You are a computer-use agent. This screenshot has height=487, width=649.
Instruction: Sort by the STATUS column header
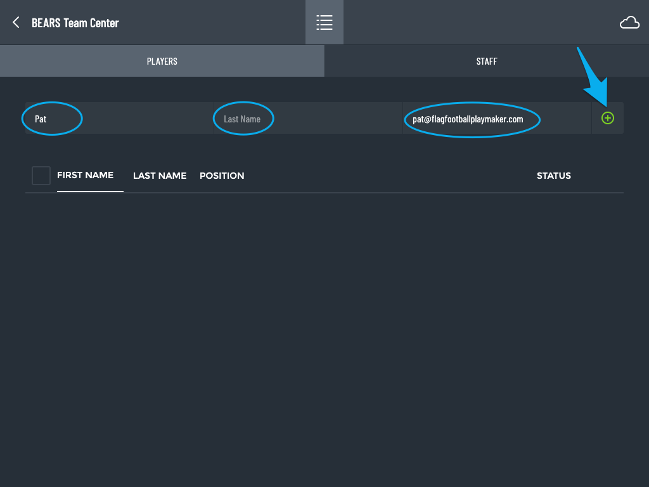click(x=554, y=176)
